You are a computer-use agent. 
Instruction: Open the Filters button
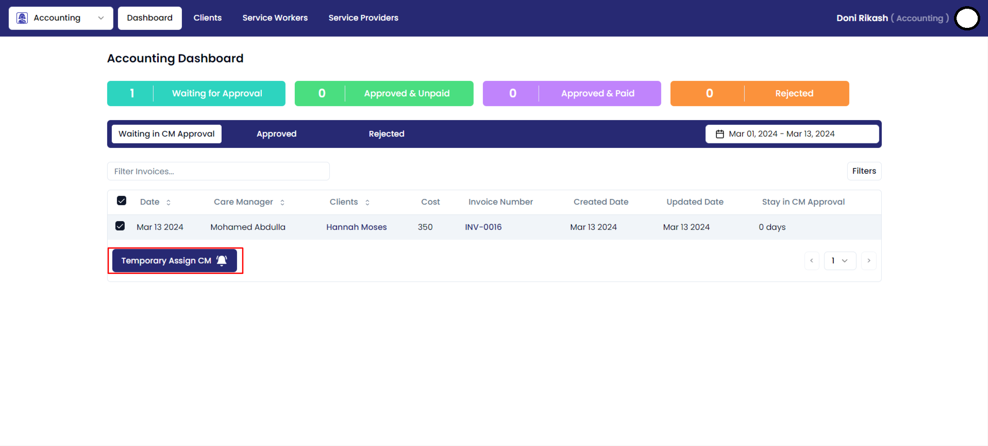864,171
